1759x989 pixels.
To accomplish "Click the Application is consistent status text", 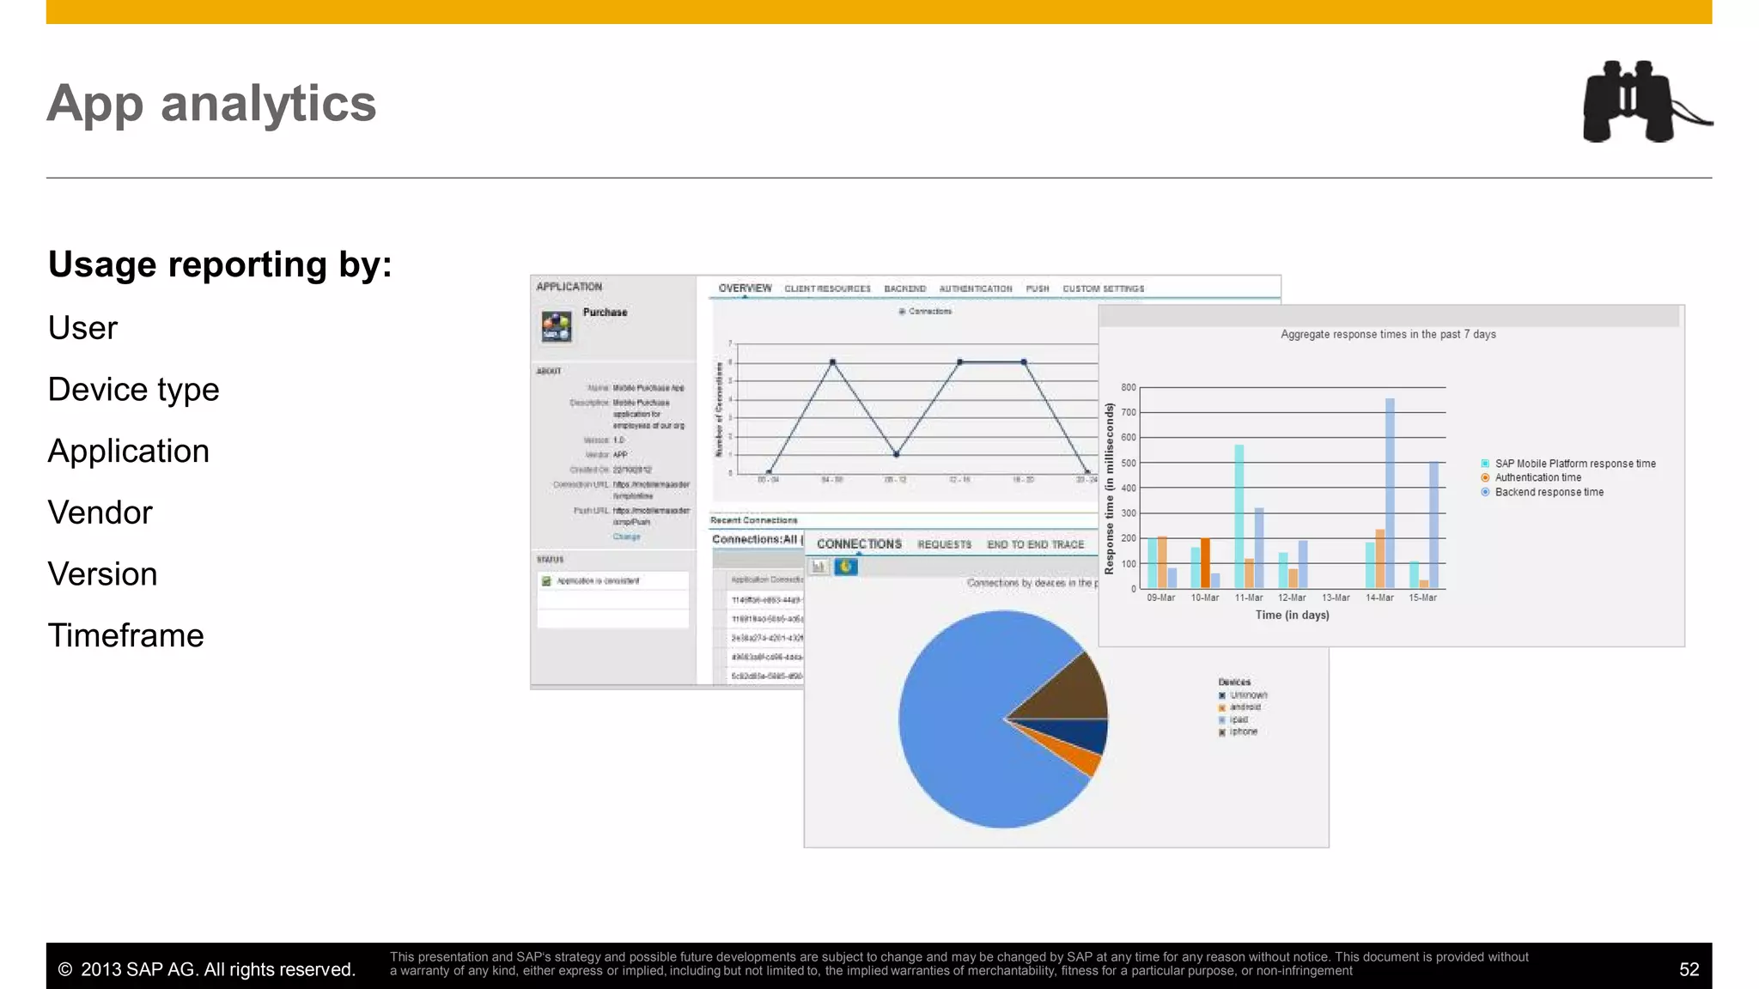I will [598, 581].
